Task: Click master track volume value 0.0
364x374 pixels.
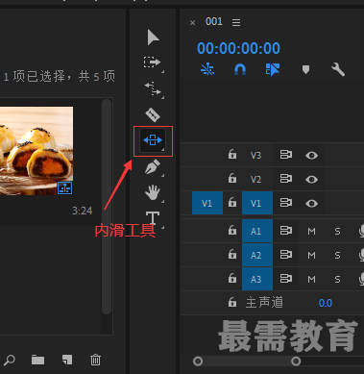Action: (x=326, y=303)
